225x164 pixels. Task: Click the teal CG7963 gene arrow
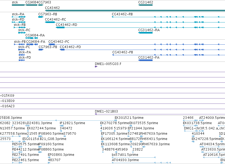(x=41, y=5)
